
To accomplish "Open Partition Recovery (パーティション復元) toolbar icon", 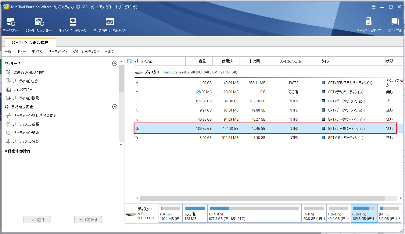I will [x=39, y=25].
